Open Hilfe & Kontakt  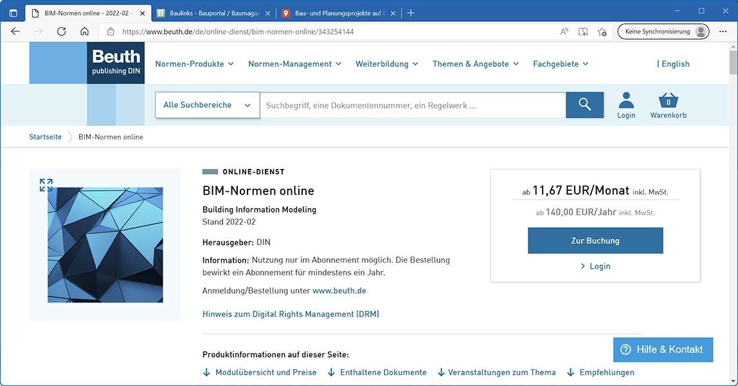(663, 349)
